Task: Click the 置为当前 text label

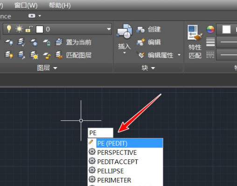Action: (x=78, y=42)
